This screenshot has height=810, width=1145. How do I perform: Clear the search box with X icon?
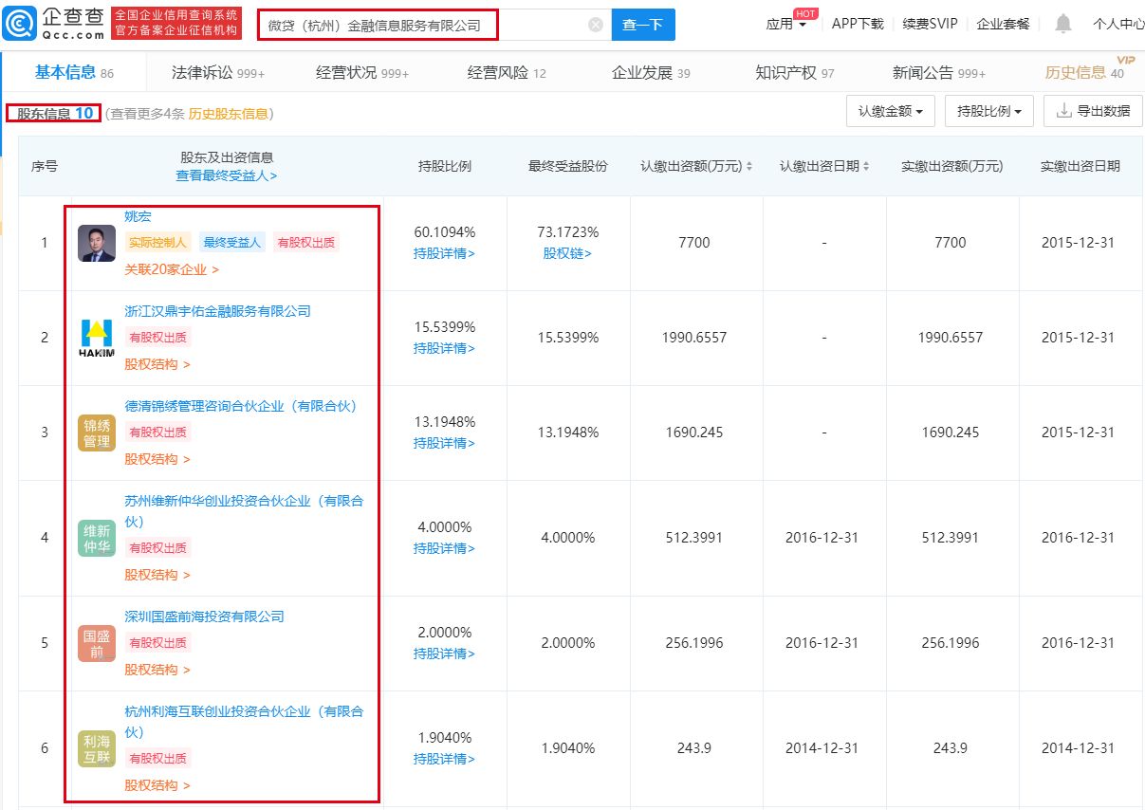pos(596,26)
